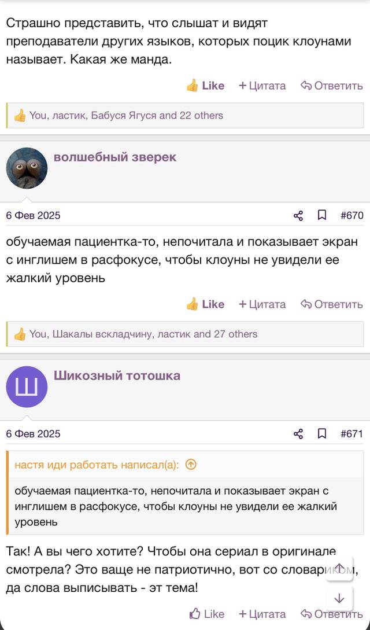Share post #670 via share icon

click(x=298, y=216)
